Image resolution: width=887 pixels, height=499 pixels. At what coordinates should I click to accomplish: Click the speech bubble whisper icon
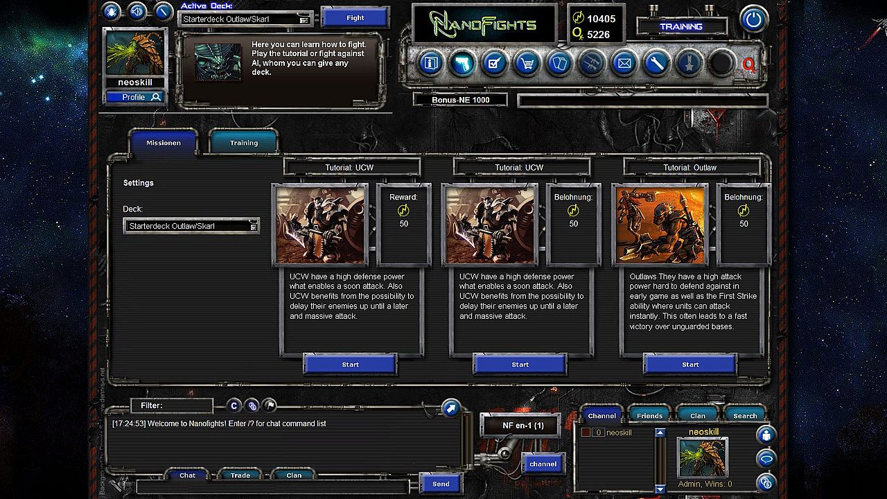[x=766, y=458]
